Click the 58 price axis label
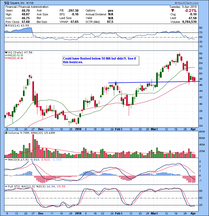Viewport: 209px width, 216px height. tap(201, 53)
